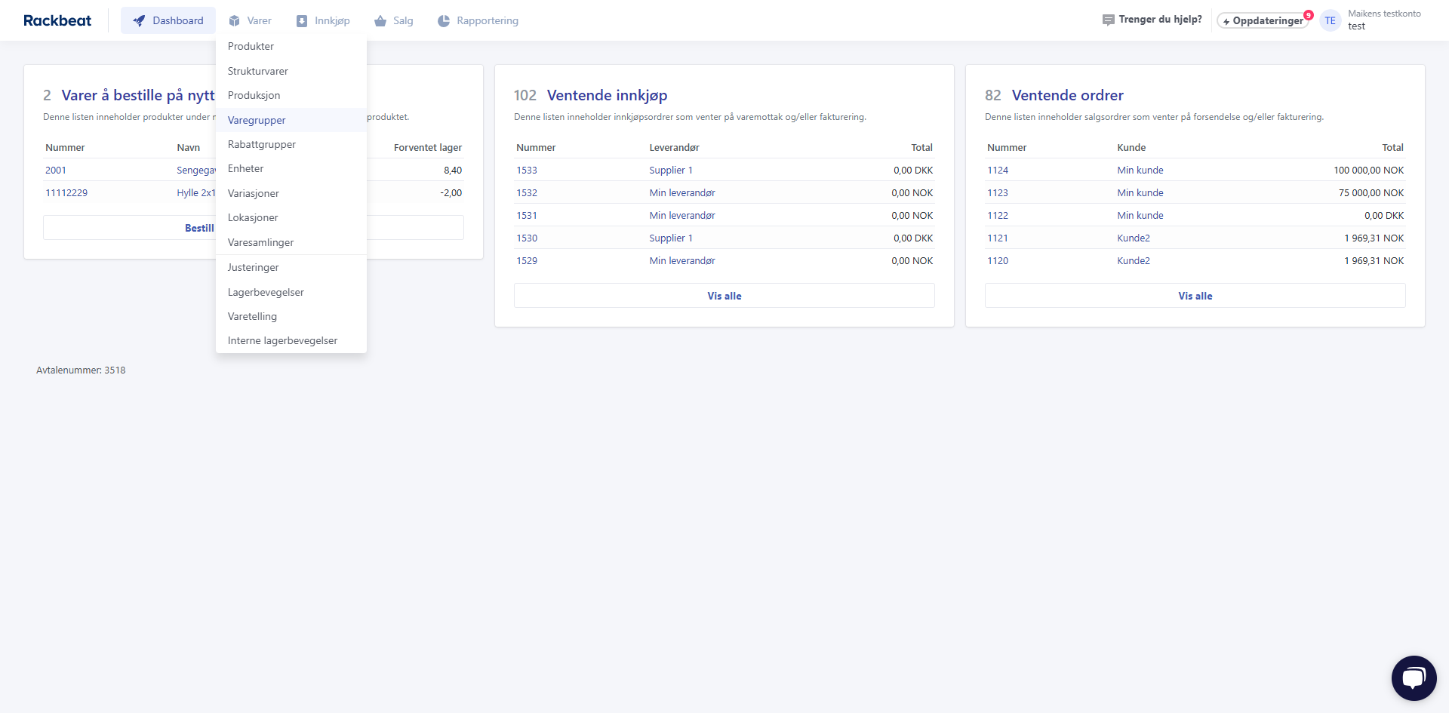The width and height of the screenshot is (1449, 713).
Task: Open Variasjoner from the menu
Action: point(291,193)
